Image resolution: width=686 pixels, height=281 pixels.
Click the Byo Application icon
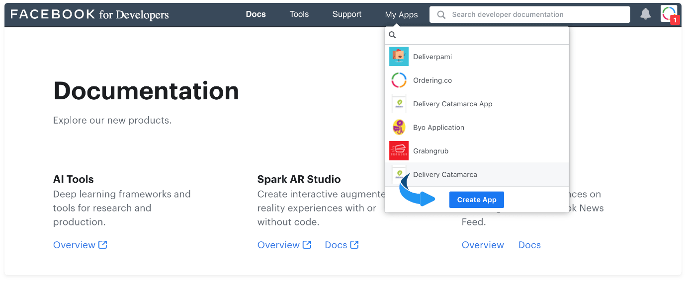click(x=399, y=128)
